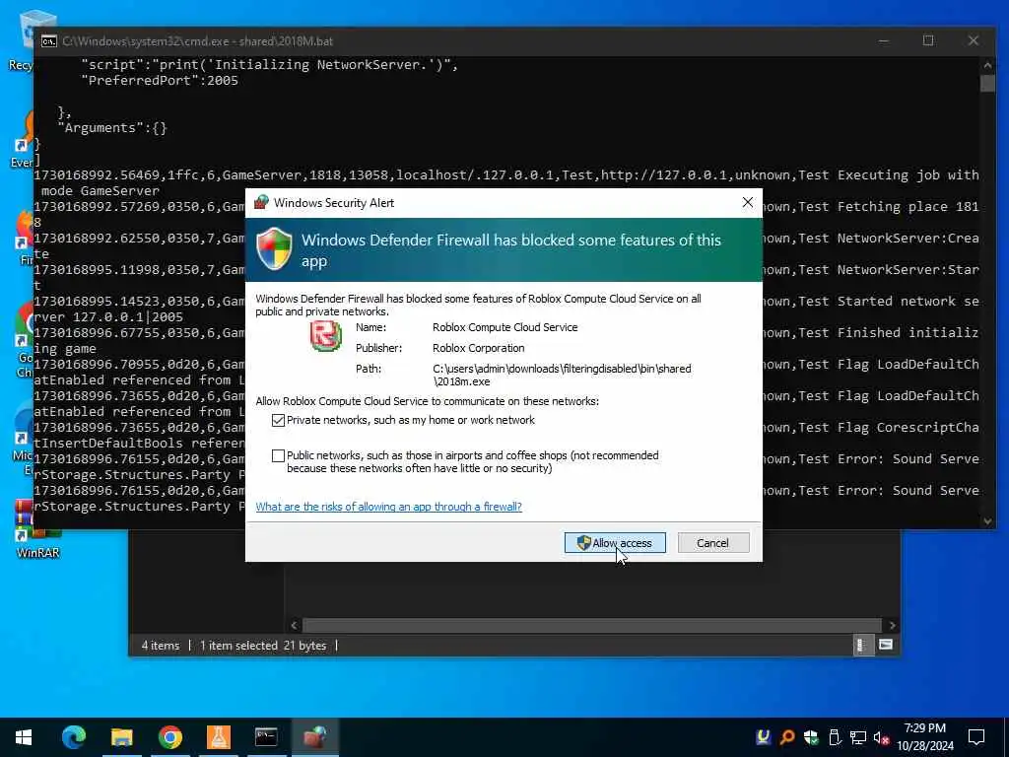
Task: Switch to Command Prompt on the taskbar
Action: point(266,737)
